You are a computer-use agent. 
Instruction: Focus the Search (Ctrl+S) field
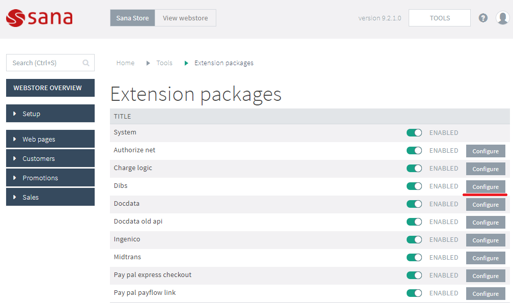tap(50, 63)
